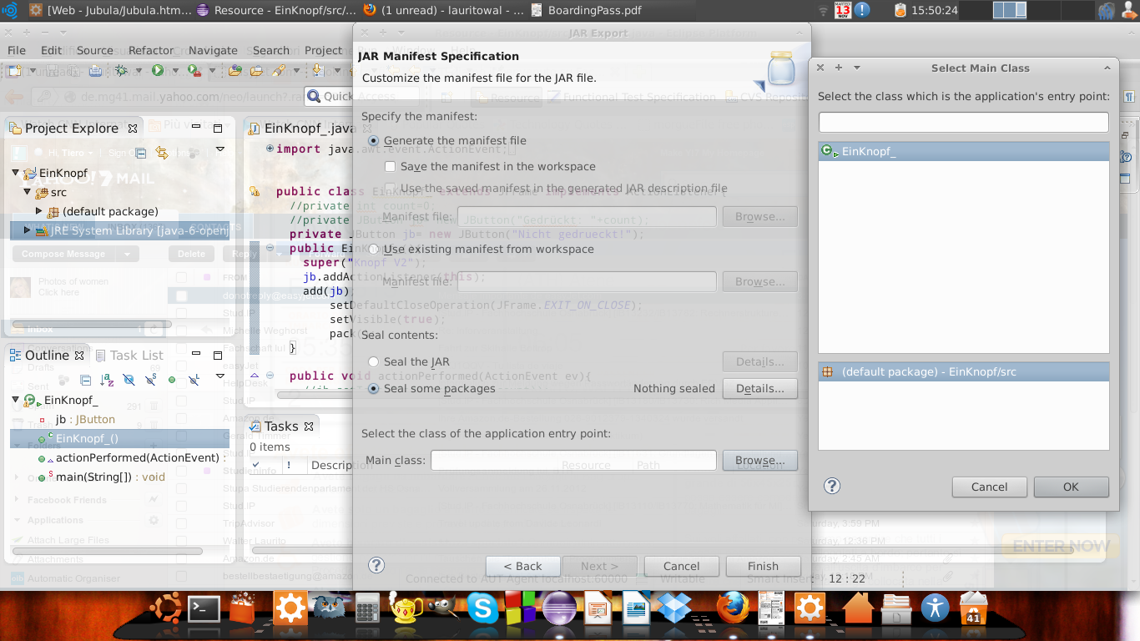Open the Eclipse icon in the dock
Viewport: 1140px width, 641px height.
[x=559, y=608]
